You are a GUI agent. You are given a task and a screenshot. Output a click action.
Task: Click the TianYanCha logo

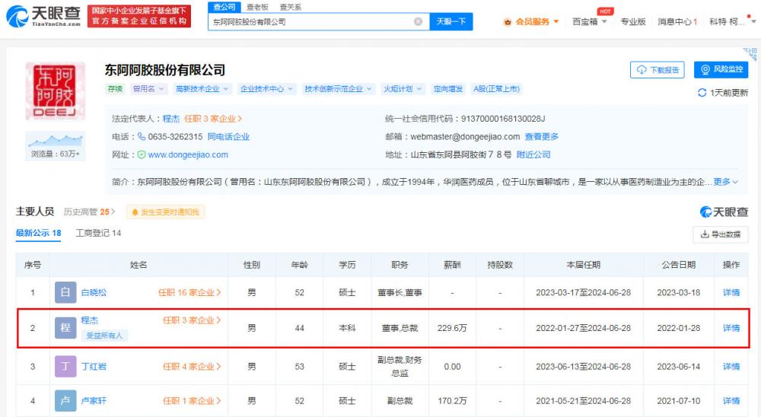pos(43,16)
